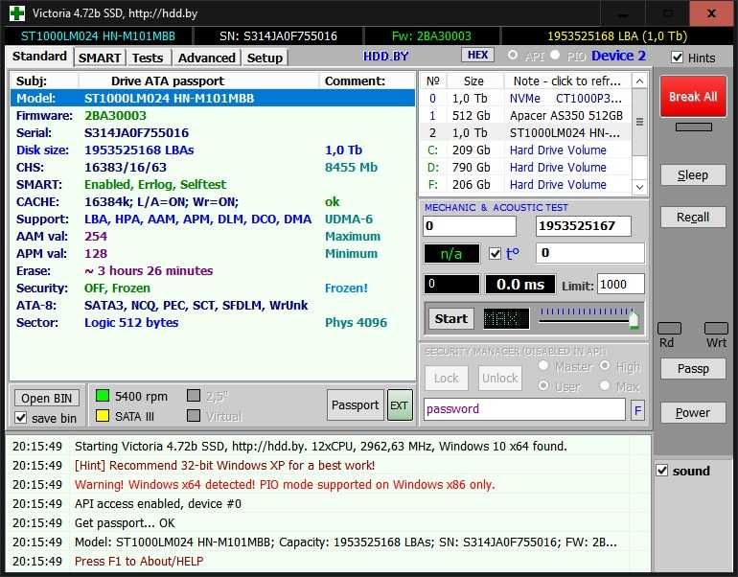Click the password input field
This screenshot has height=577, width=738.
[x=524, y=409]
